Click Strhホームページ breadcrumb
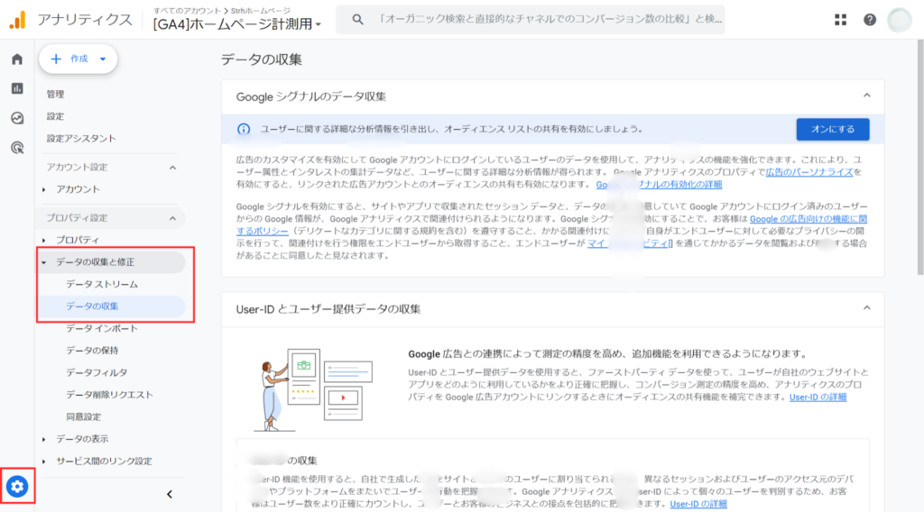This screenshot has width=924, height=512. pyautogui.click(x=260, y=11)
